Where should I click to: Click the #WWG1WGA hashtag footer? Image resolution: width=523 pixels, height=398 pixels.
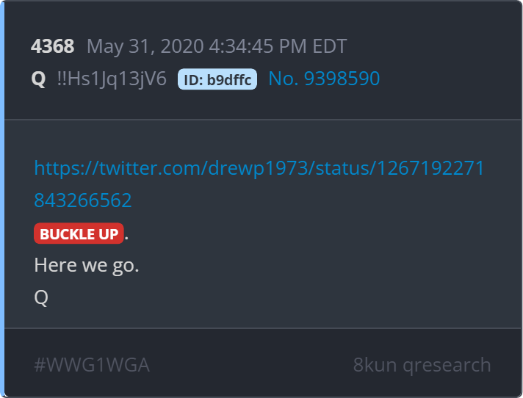pos(92,365)
